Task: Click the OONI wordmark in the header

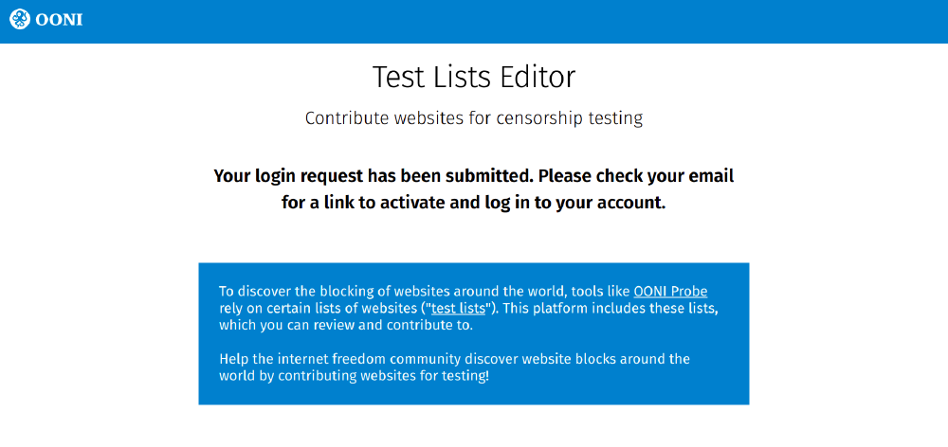Action: click(59, 19)
